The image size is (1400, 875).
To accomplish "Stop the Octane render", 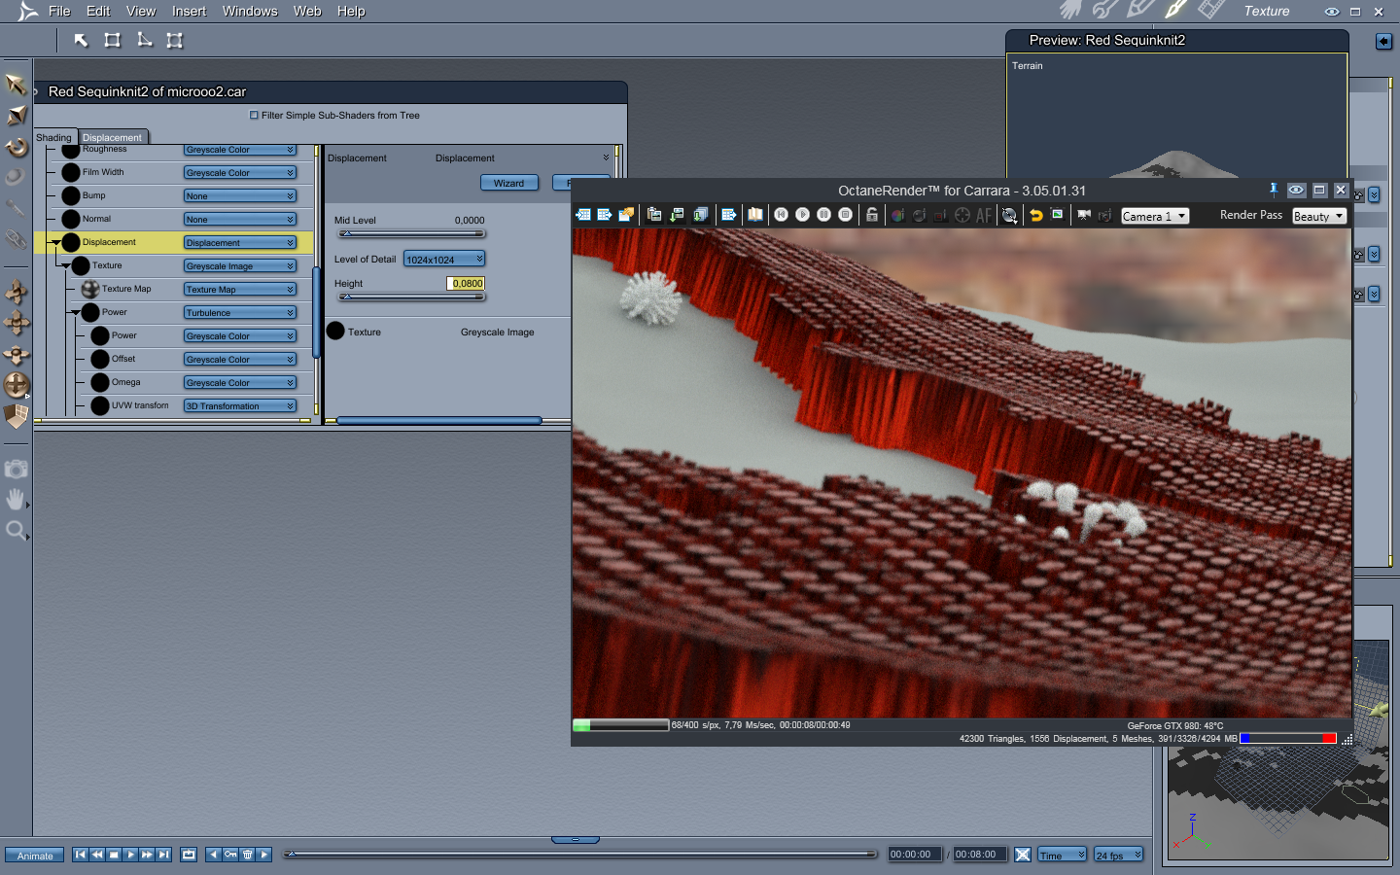I will click(845, 215).
